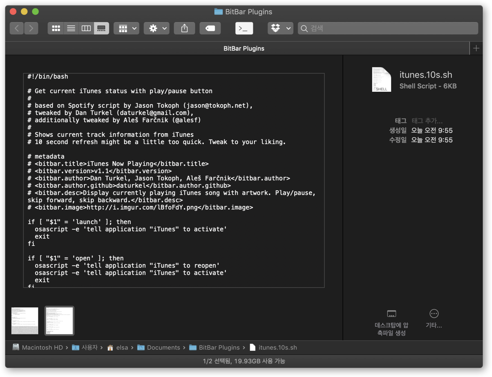Click the 생성일 오늘 오전 9:55 value
492x377 pixels.
pos(432,131)
